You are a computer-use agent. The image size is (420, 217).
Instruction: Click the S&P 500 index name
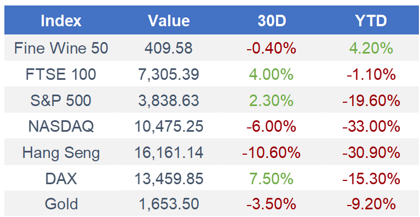tap(61, 100)
